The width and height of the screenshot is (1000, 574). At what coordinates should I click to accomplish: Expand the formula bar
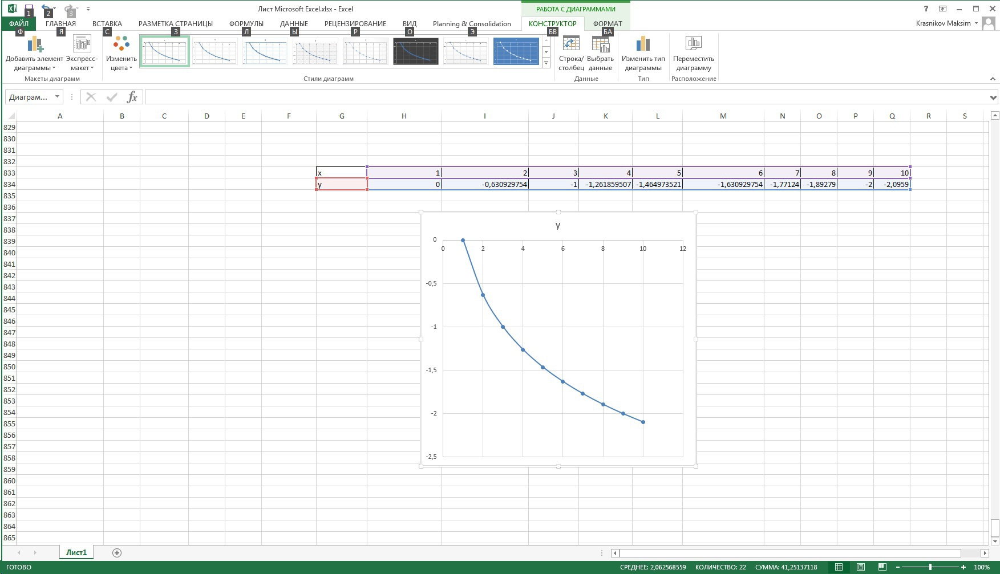pos(993,97)
